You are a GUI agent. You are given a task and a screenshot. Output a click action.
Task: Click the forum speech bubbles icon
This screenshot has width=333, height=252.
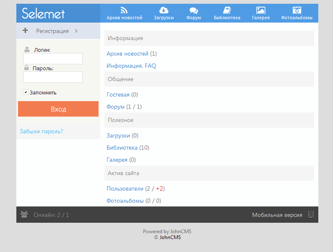pyautogui.click(x=193, y=10)
